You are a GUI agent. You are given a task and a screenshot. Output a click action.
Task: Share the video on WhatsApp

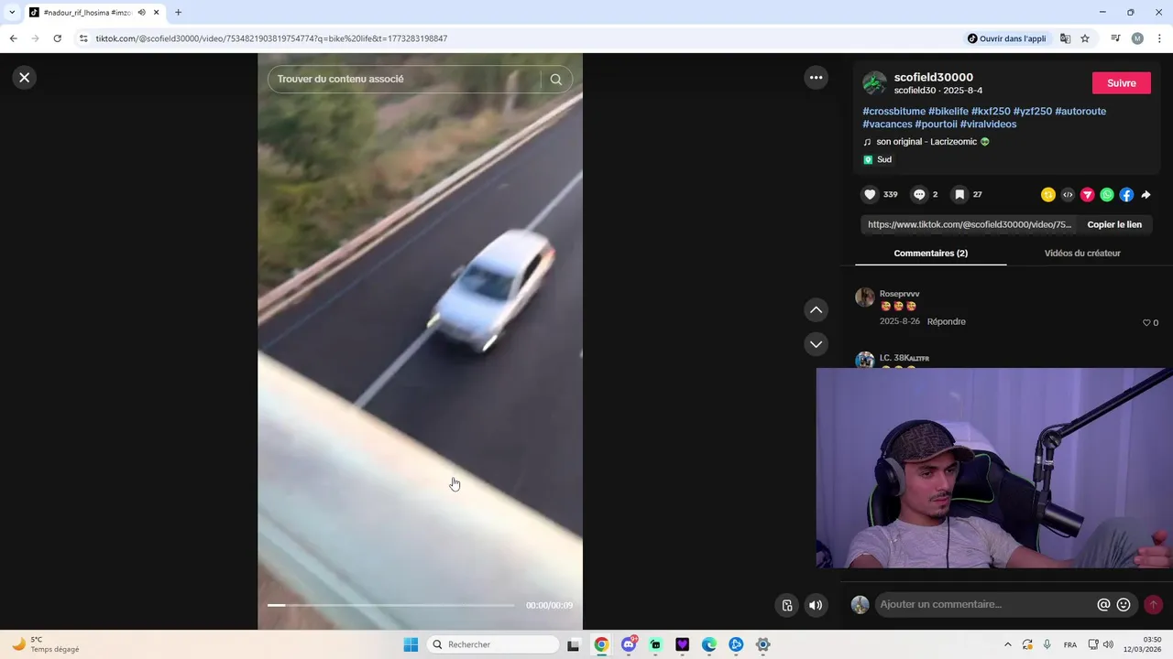point(1107,195)
